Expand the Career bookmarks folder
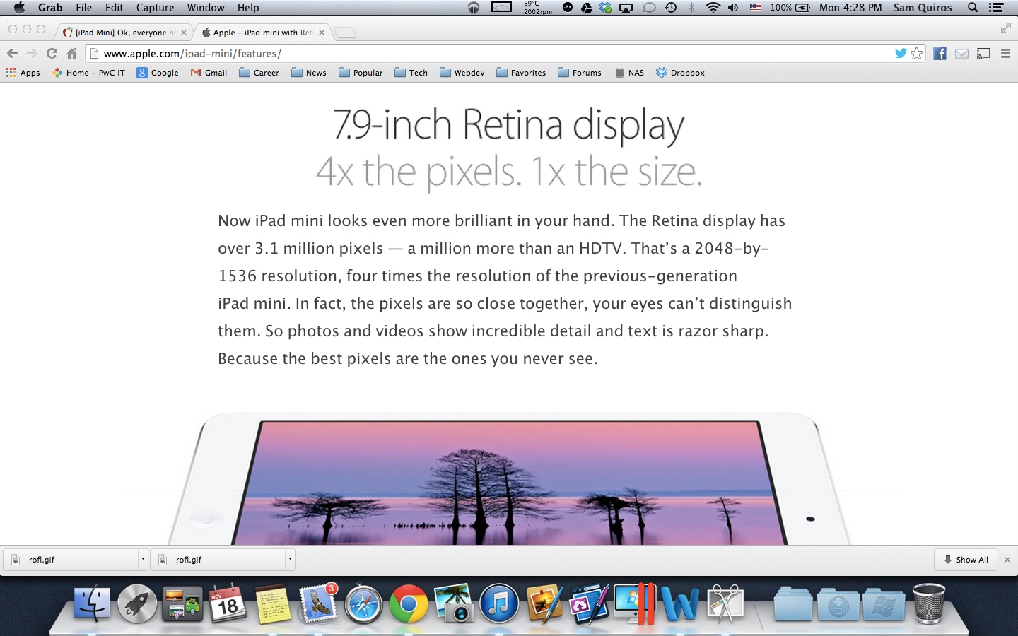This screenshot has width=1018, height=636. tap(259, 73)
